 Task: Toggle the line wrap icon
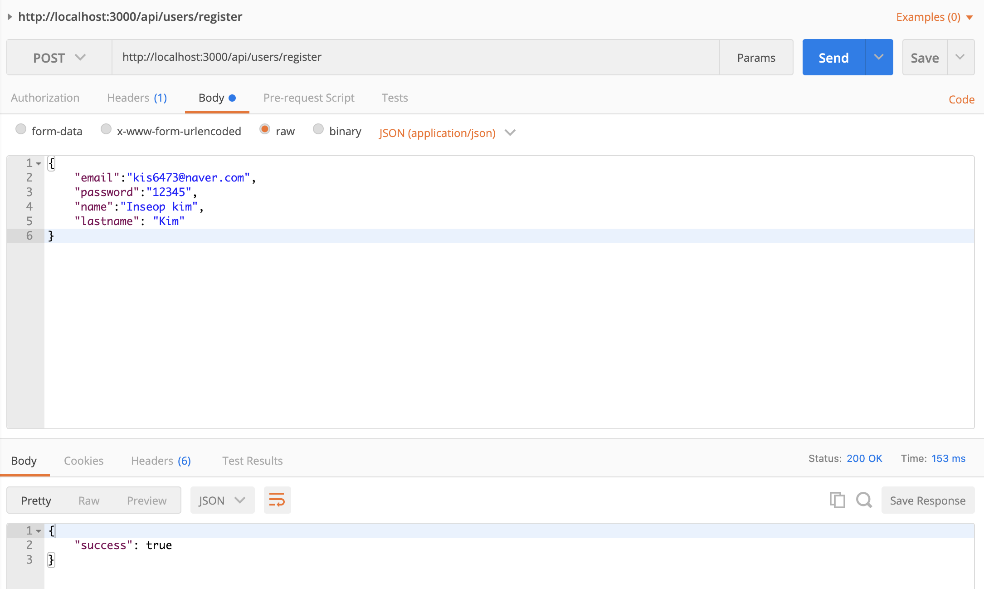coord(277,500)
